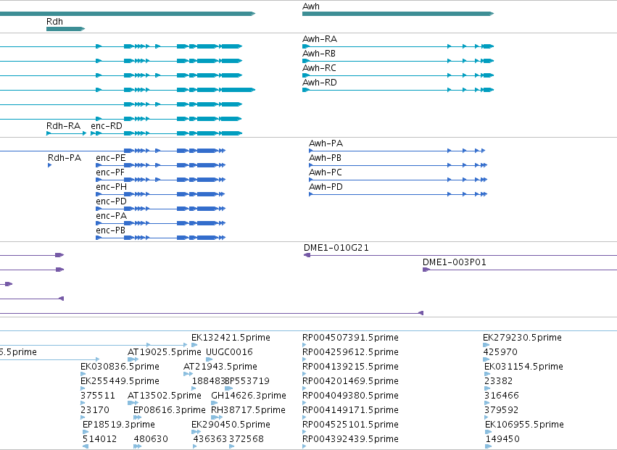This screenshot has height=450, width=617.
Task: Open the RP004392439.5prime EST
Action: 350,439
